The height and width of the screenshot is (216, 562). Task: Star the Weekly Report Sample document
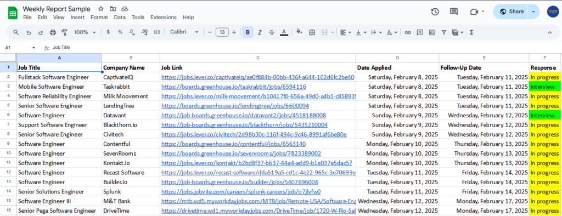click(x=101, y=9)
